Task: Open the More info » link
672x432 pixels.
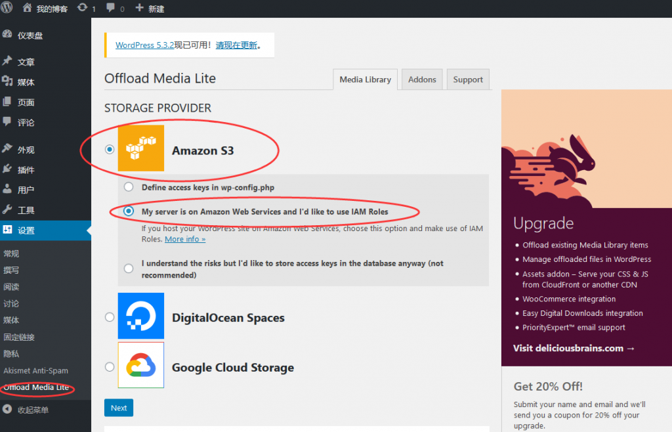Action: [185, 239]
